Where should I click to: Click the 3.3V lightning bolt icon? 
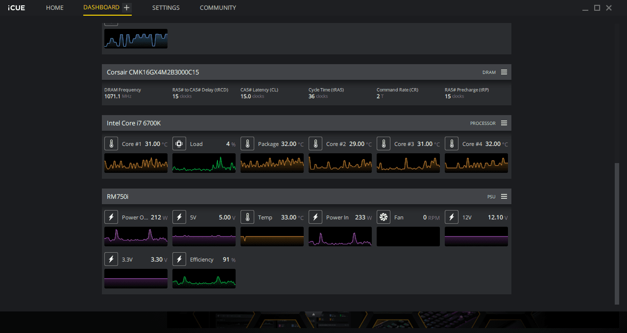(x=111, y=260)
